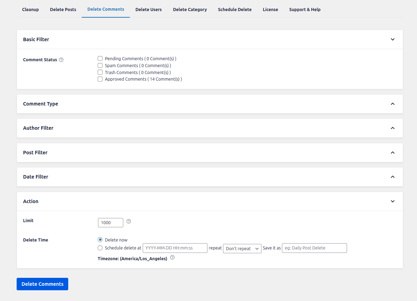Switch to the Delete Users tab
Screen dimensions: 417x301
coord(149,9)
